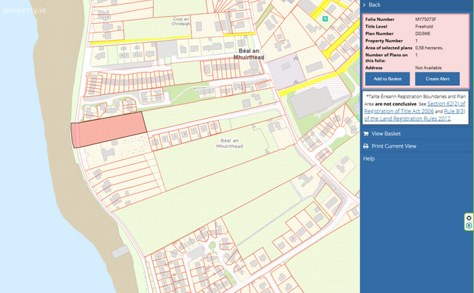Click the teal circular C icon on side widget
This screenshot has height=293, width=474.
(469, 225)
